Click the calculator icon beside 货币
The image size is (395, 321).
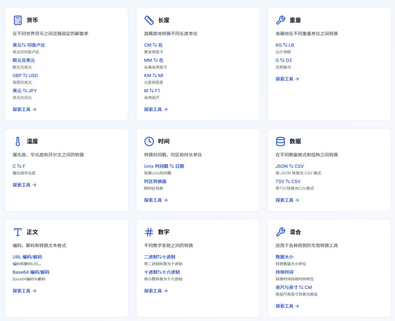pyautogui.click(x=17, y=20)
